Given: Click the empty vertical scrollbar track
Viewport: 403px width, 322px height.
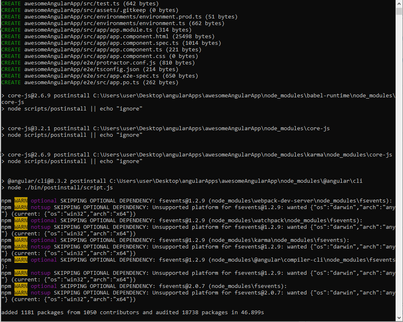Looking at the screenshot, I should click(x=399, y=164).
